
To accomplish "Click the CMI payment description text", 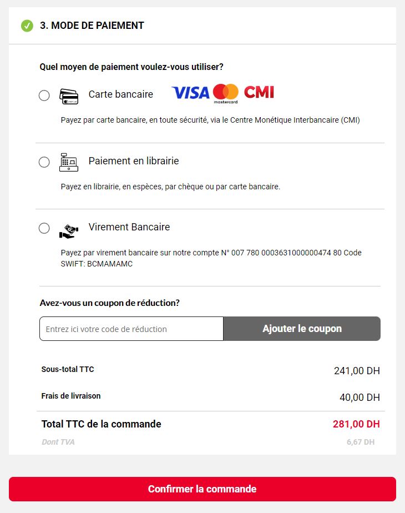I will (x=210, y=120).
